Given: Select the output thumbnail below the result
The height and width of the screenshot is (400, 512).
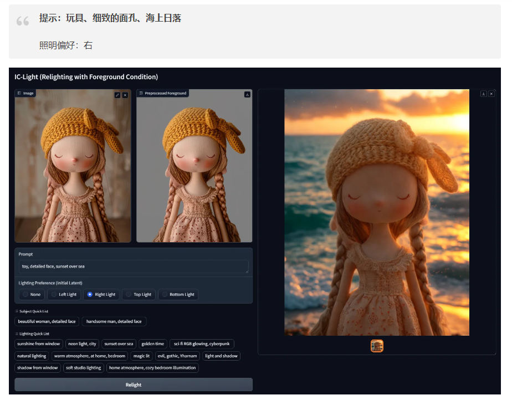Looking at the screenshot, I should [377, 346].
